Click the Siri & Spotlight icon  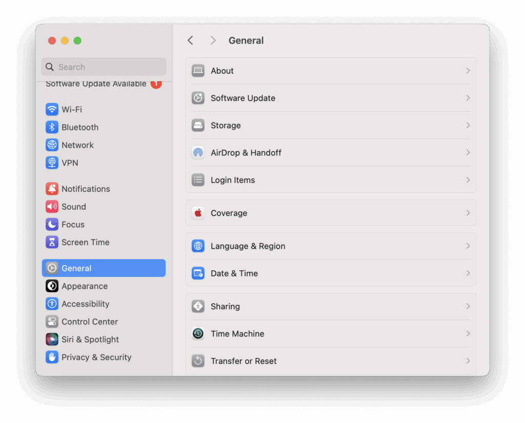pyautogui.click(x=52, y=339)
